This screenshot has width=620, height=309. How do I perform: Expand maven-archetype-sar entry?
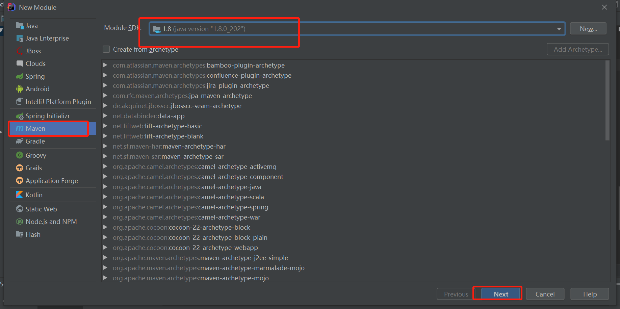tap(105, 156)
